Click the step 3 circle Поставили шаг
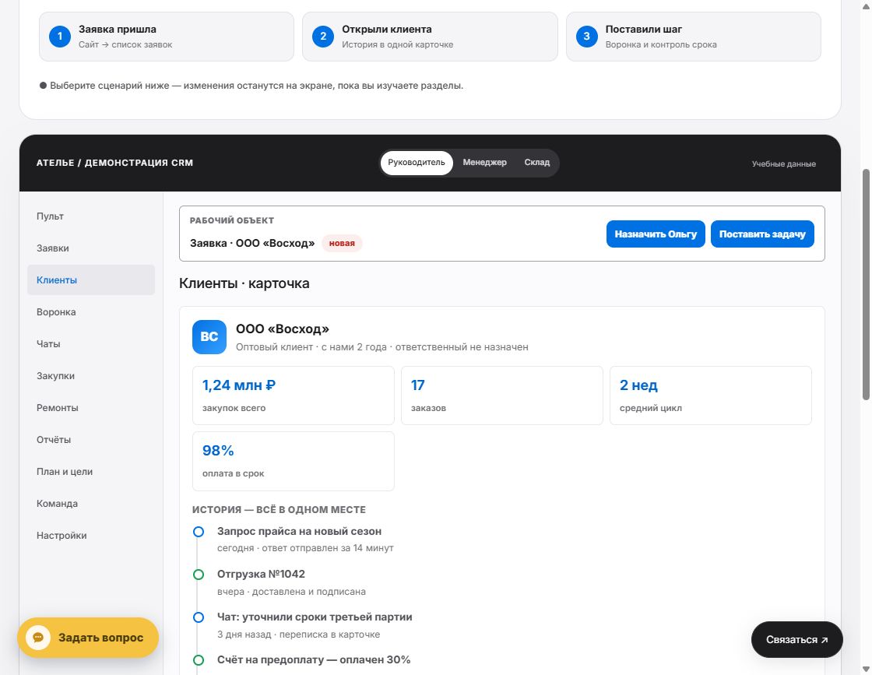 587,37
